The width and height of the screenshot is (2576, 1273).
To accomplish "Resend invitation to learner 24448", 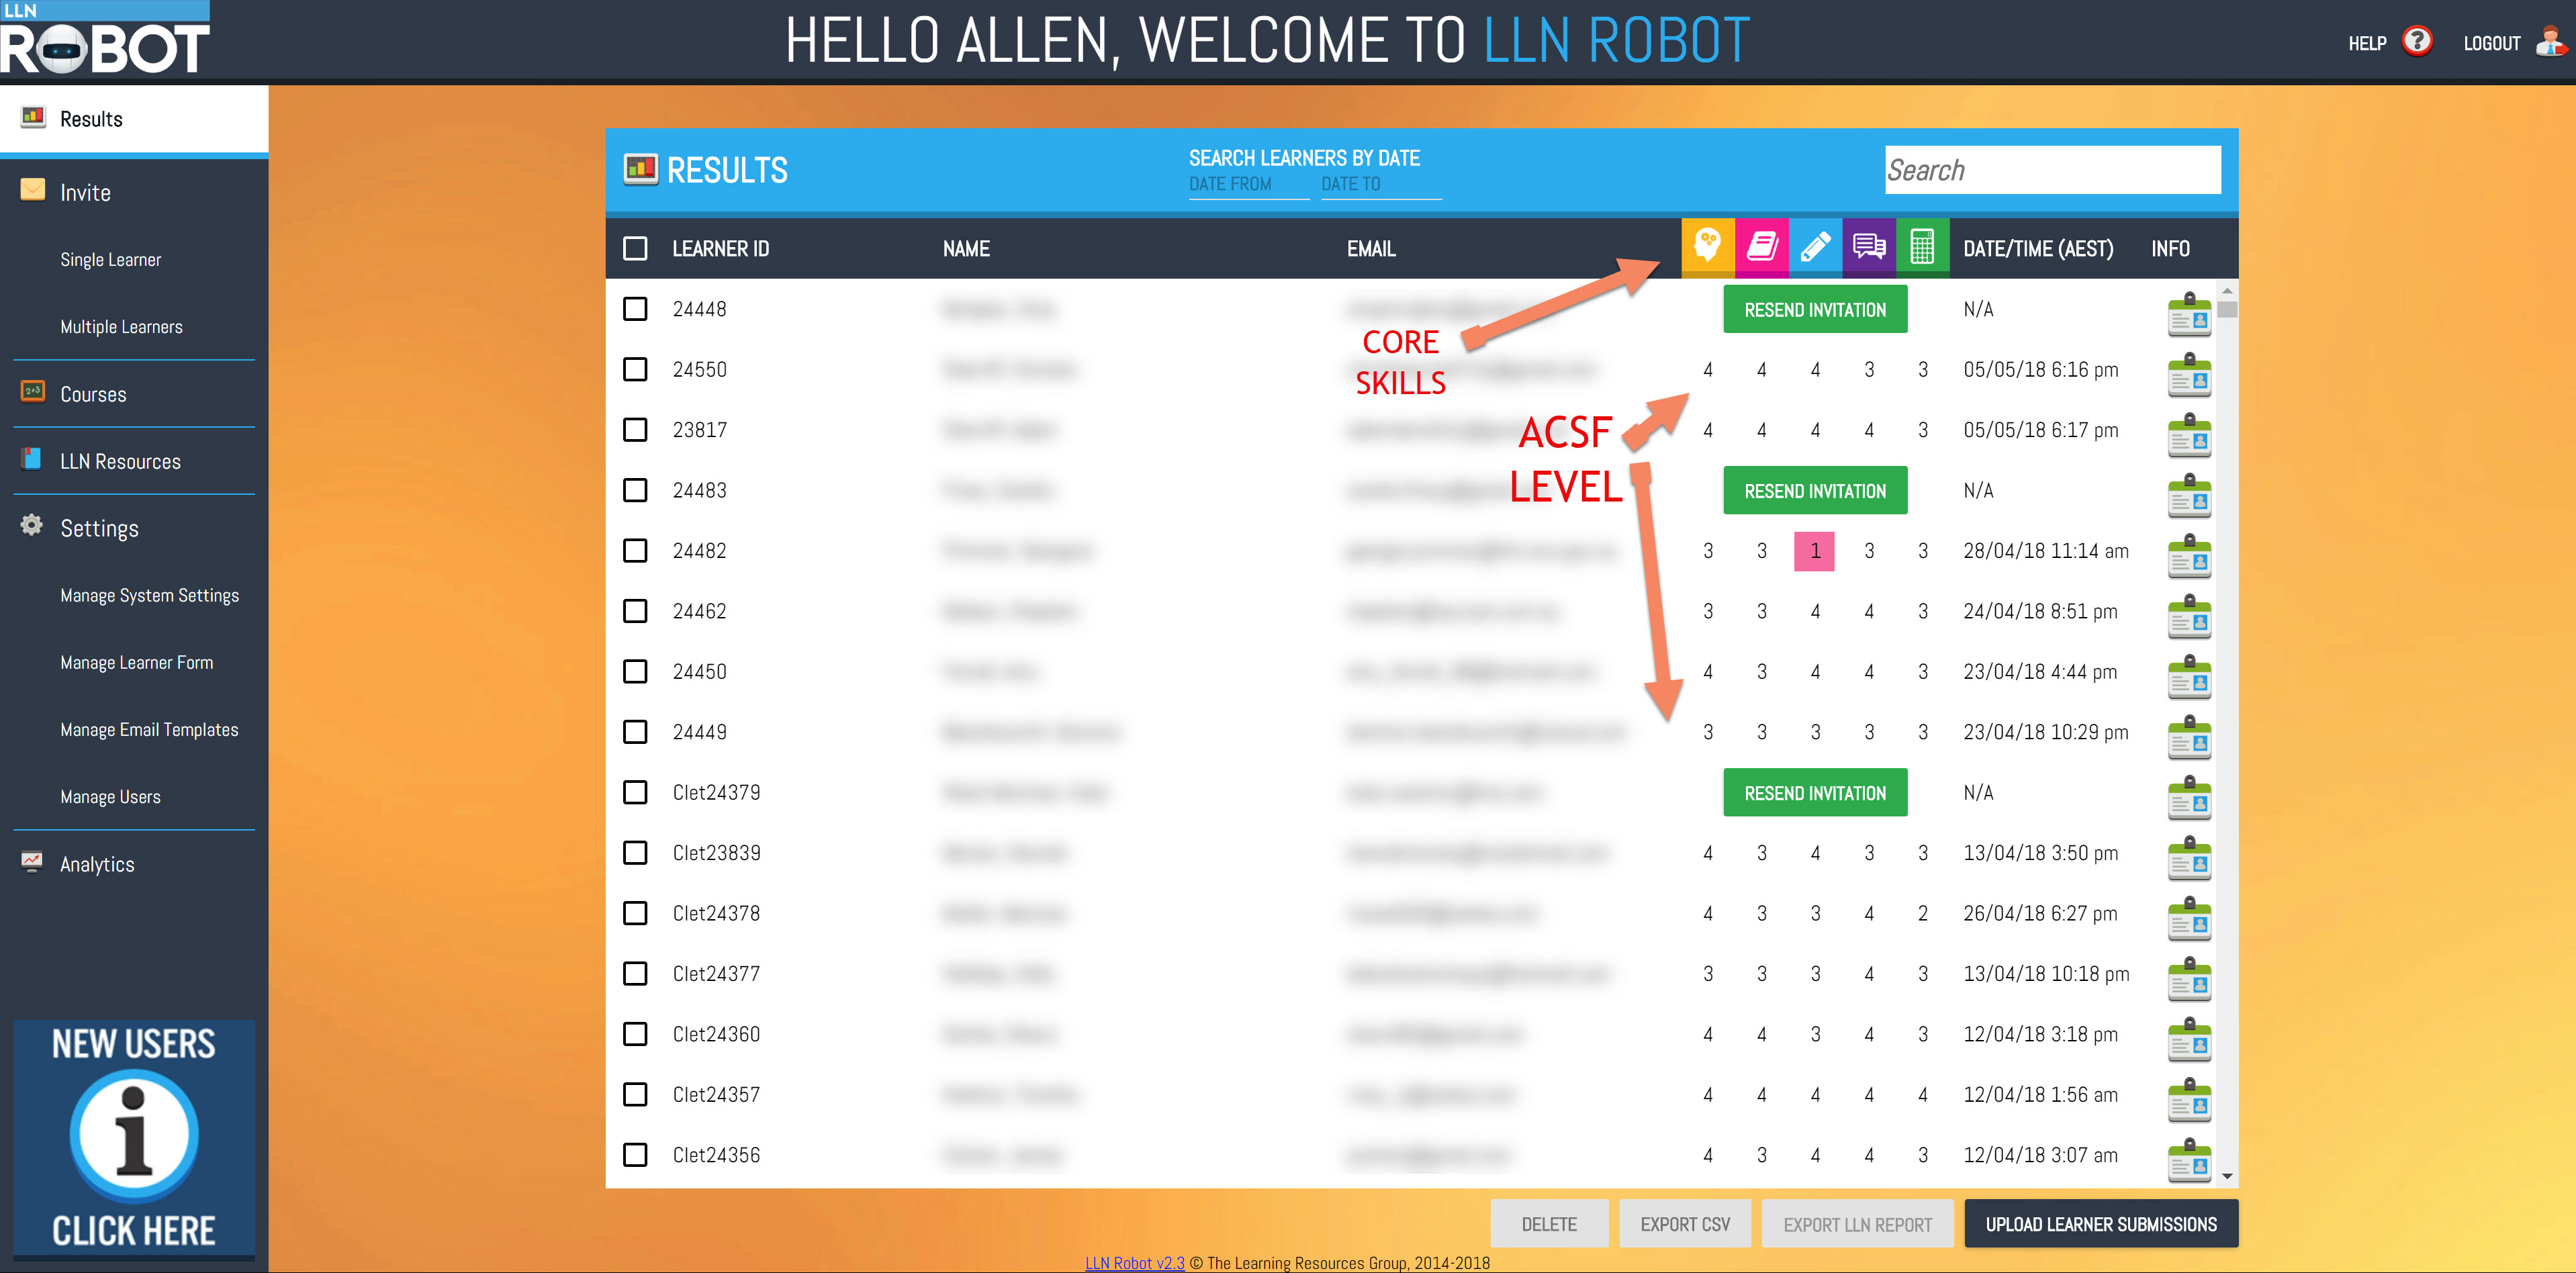I will (1815, 310).
